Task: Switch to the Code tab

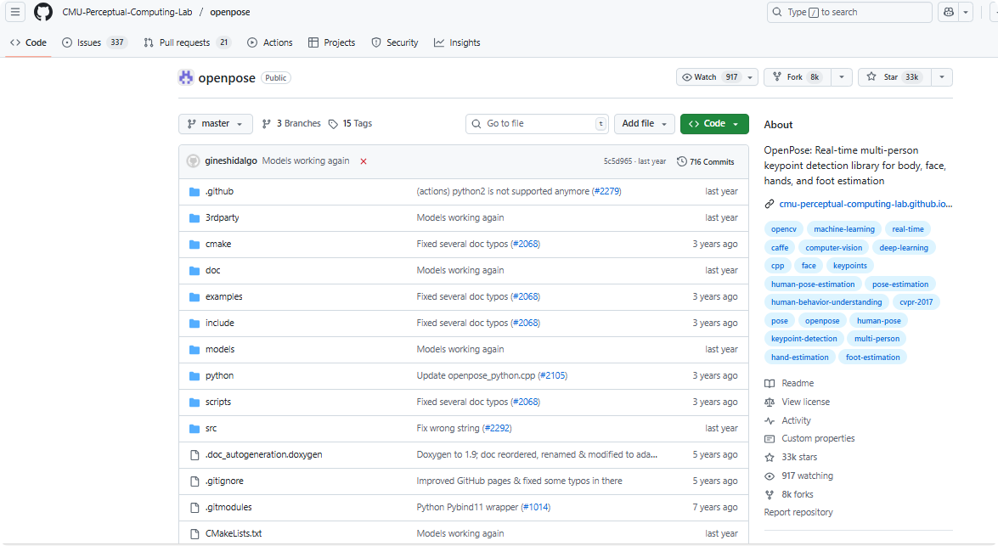Action: click(x=29, y=42)
